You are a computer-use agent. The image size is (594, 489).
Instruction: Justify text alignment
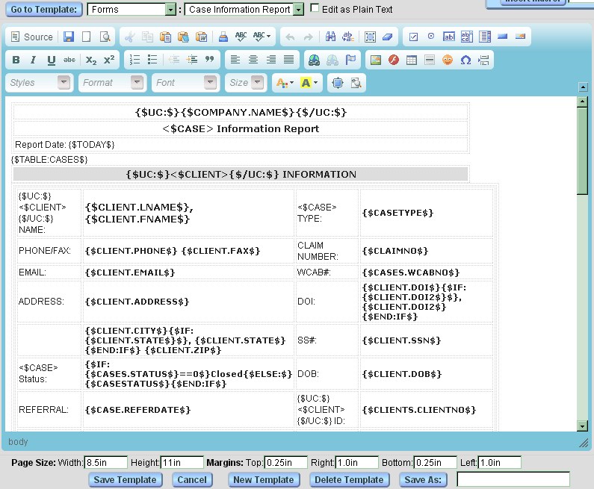click(x=288, y=60)
